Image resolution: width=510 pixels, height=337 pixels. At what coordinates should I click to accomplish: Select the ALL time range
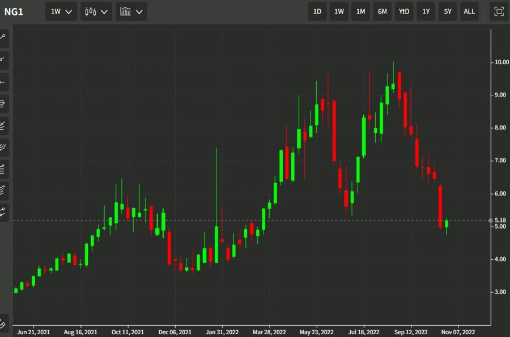tap(469, 12)
